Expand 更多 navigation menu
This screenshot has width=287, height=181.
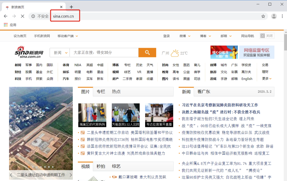267,79
